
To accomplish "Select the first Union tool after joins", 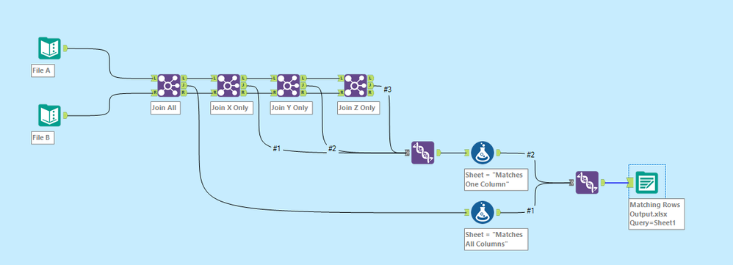I will [422, 153].
